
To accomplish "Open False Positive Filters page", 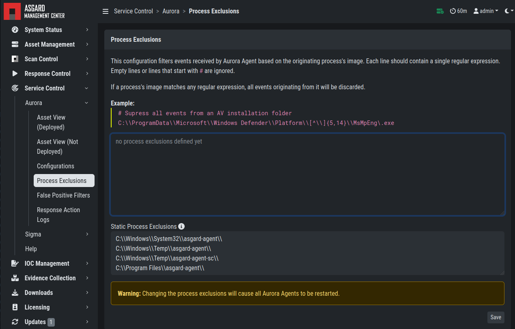I will 64,195.
